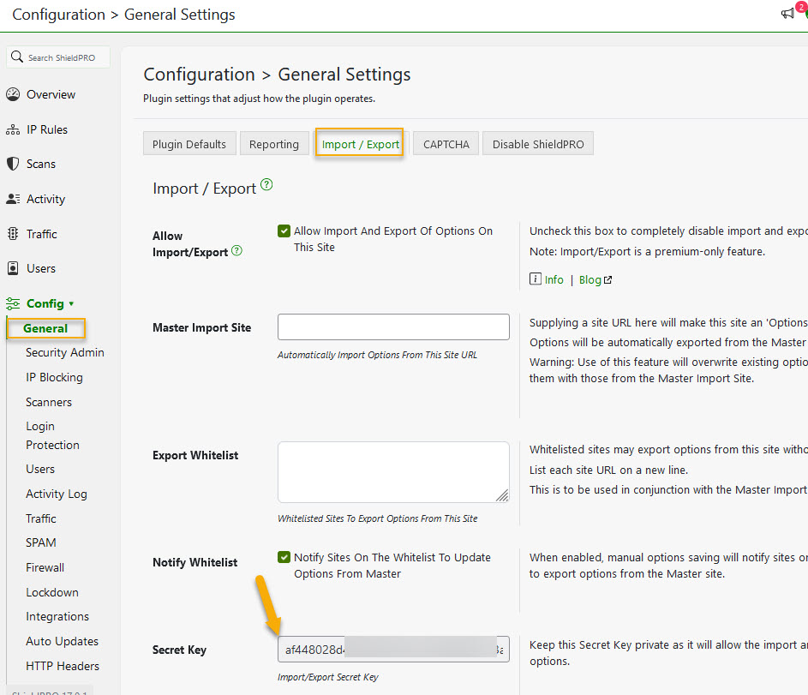The image size is (808, 695).
Task: Toggle Notify Sites On The Whitelist checkbox
Action: (284, 557)
